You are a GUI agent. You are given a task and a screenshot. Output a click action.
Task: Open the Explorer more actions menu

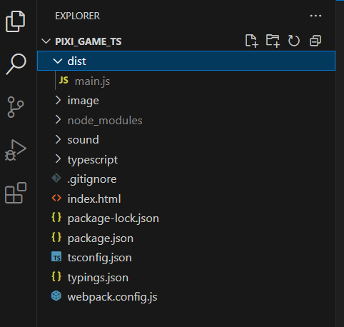(315, 16)
